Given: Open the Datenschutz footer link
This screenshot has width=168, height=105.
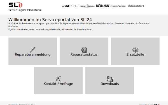Looking at the screenshot, I should pyautogui.click(x=24, y=104).
